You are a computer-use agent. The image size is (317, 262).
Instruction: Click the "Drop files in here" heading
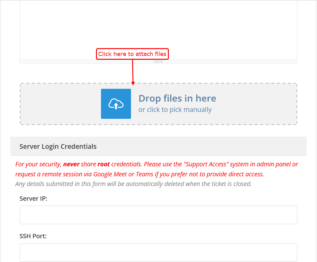[x=177, y=98]
